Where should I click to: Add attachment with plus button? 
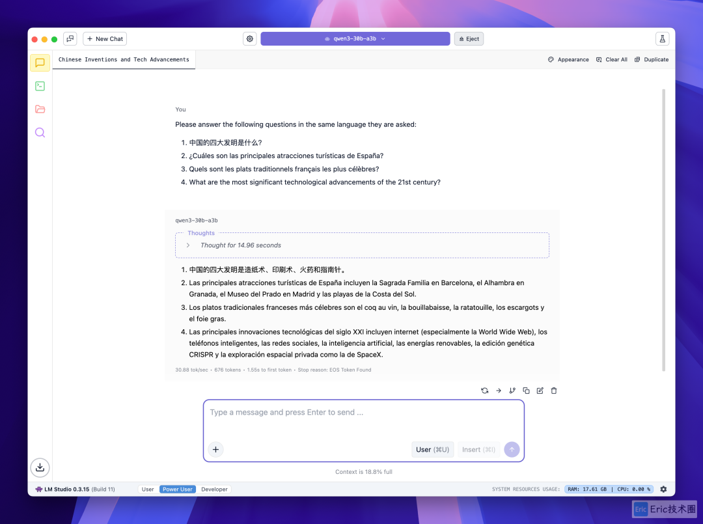click(215, 450)
